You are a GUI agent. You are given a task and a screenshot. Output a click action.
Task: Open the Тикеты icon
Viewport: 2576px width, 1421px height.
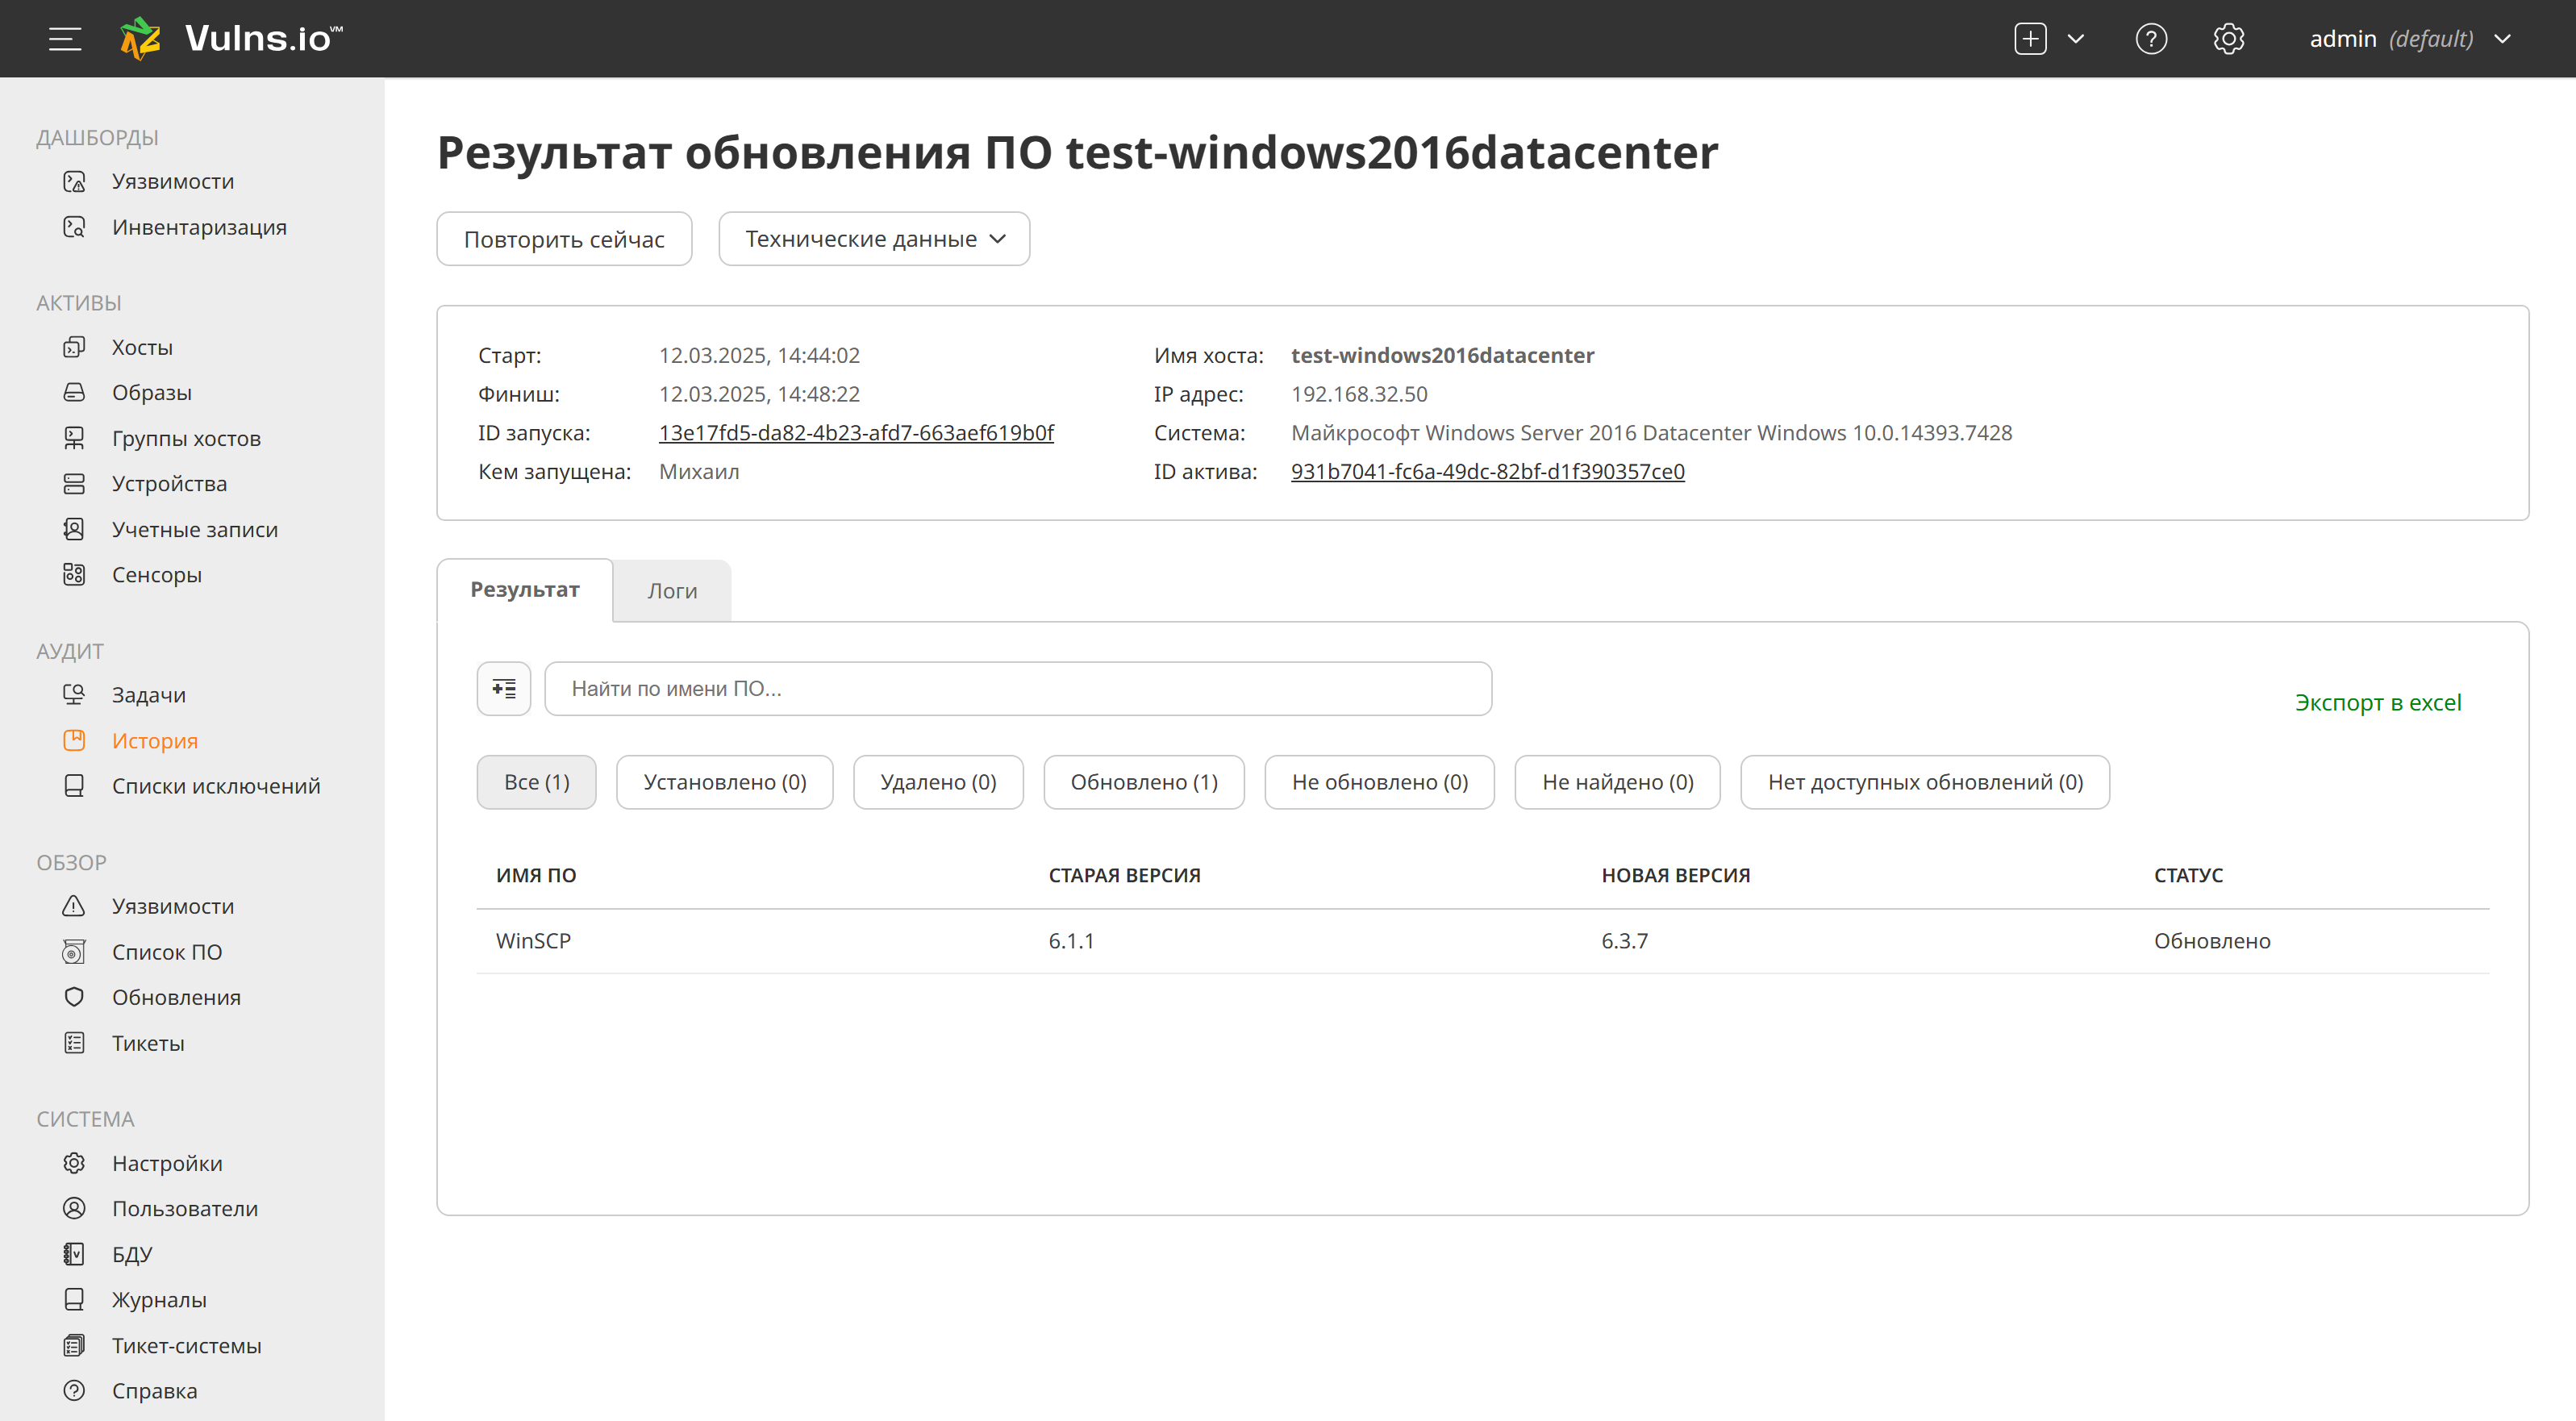tap(74, 1043)
